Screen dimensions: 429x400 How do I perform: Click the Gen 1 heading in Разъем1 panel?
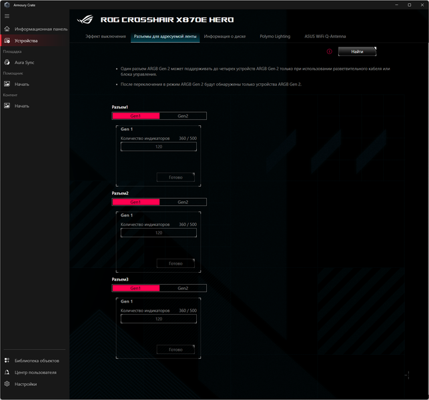tap(126, 129)
